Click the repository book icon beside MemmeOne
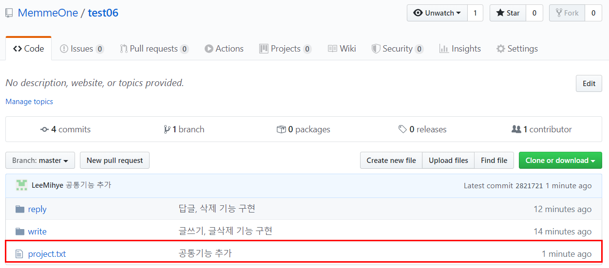This screenshot has width=609, height=268. (9, 13)
